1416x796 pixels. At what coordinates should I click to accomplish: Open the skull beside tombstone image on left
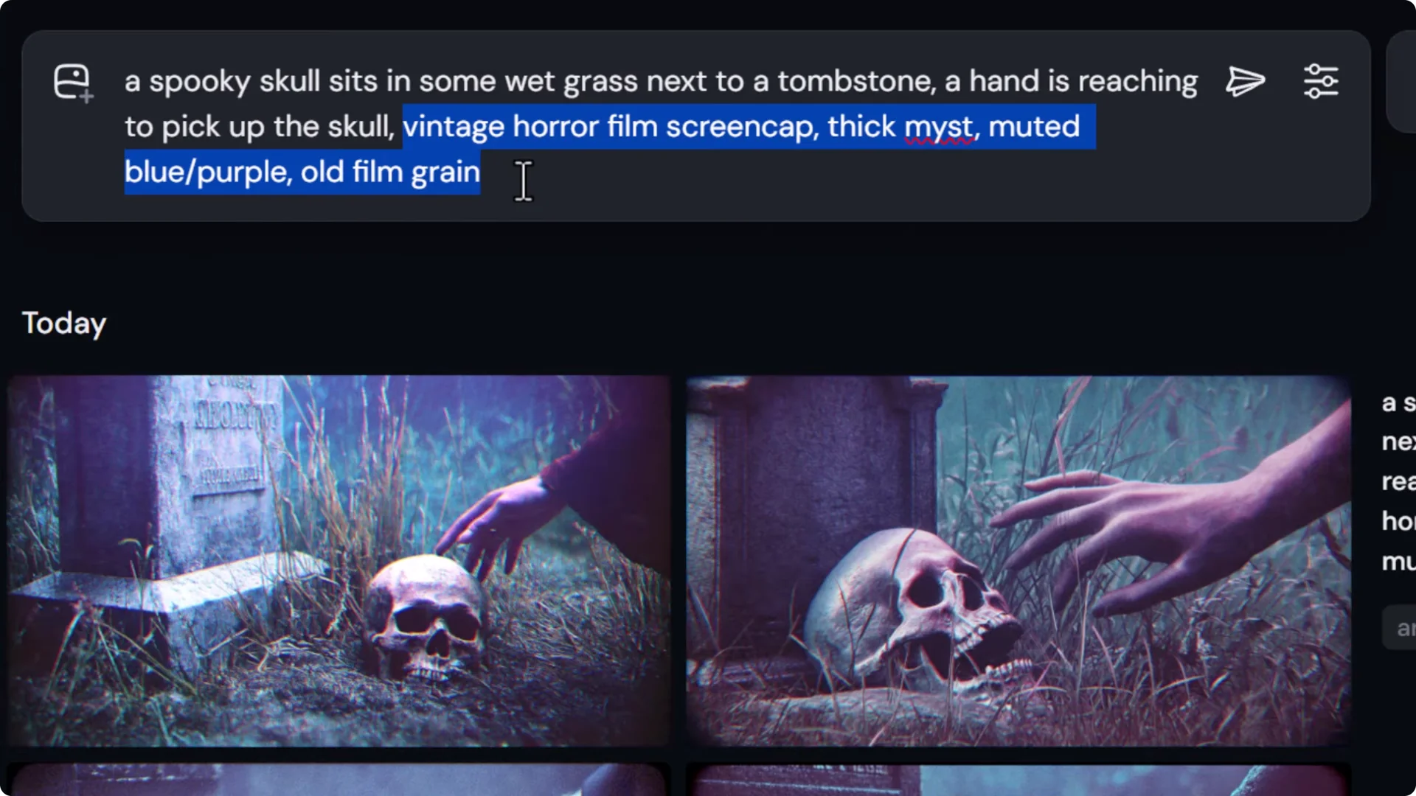339,561
